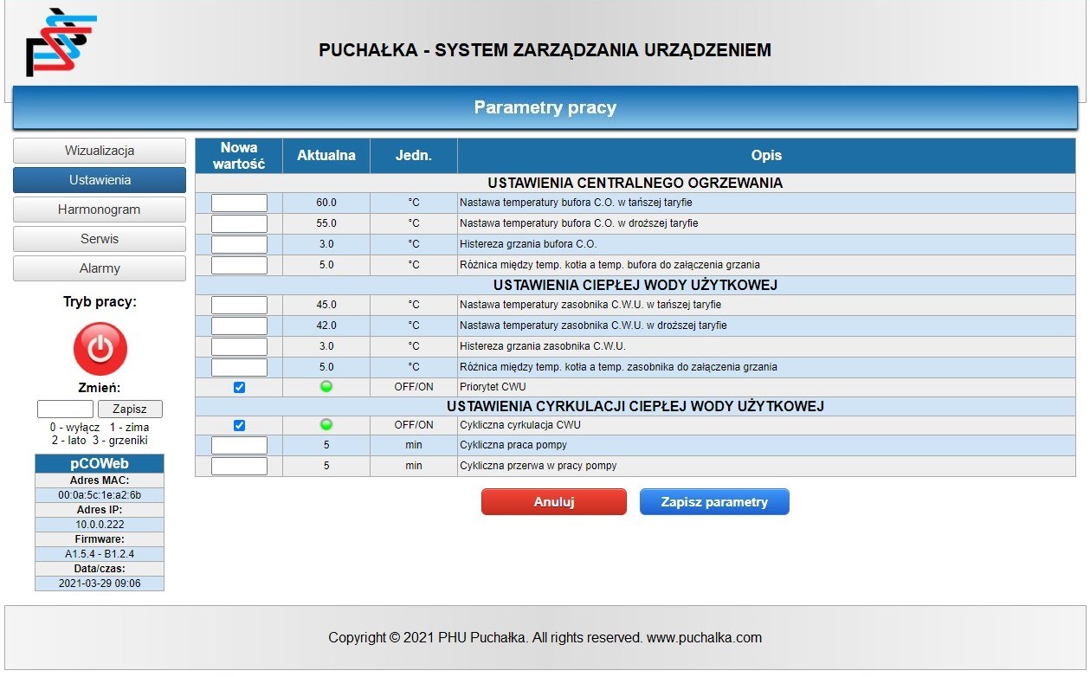
Task: Click the green Priorytet CWU status indicator
Action: (x=326, y=387)
